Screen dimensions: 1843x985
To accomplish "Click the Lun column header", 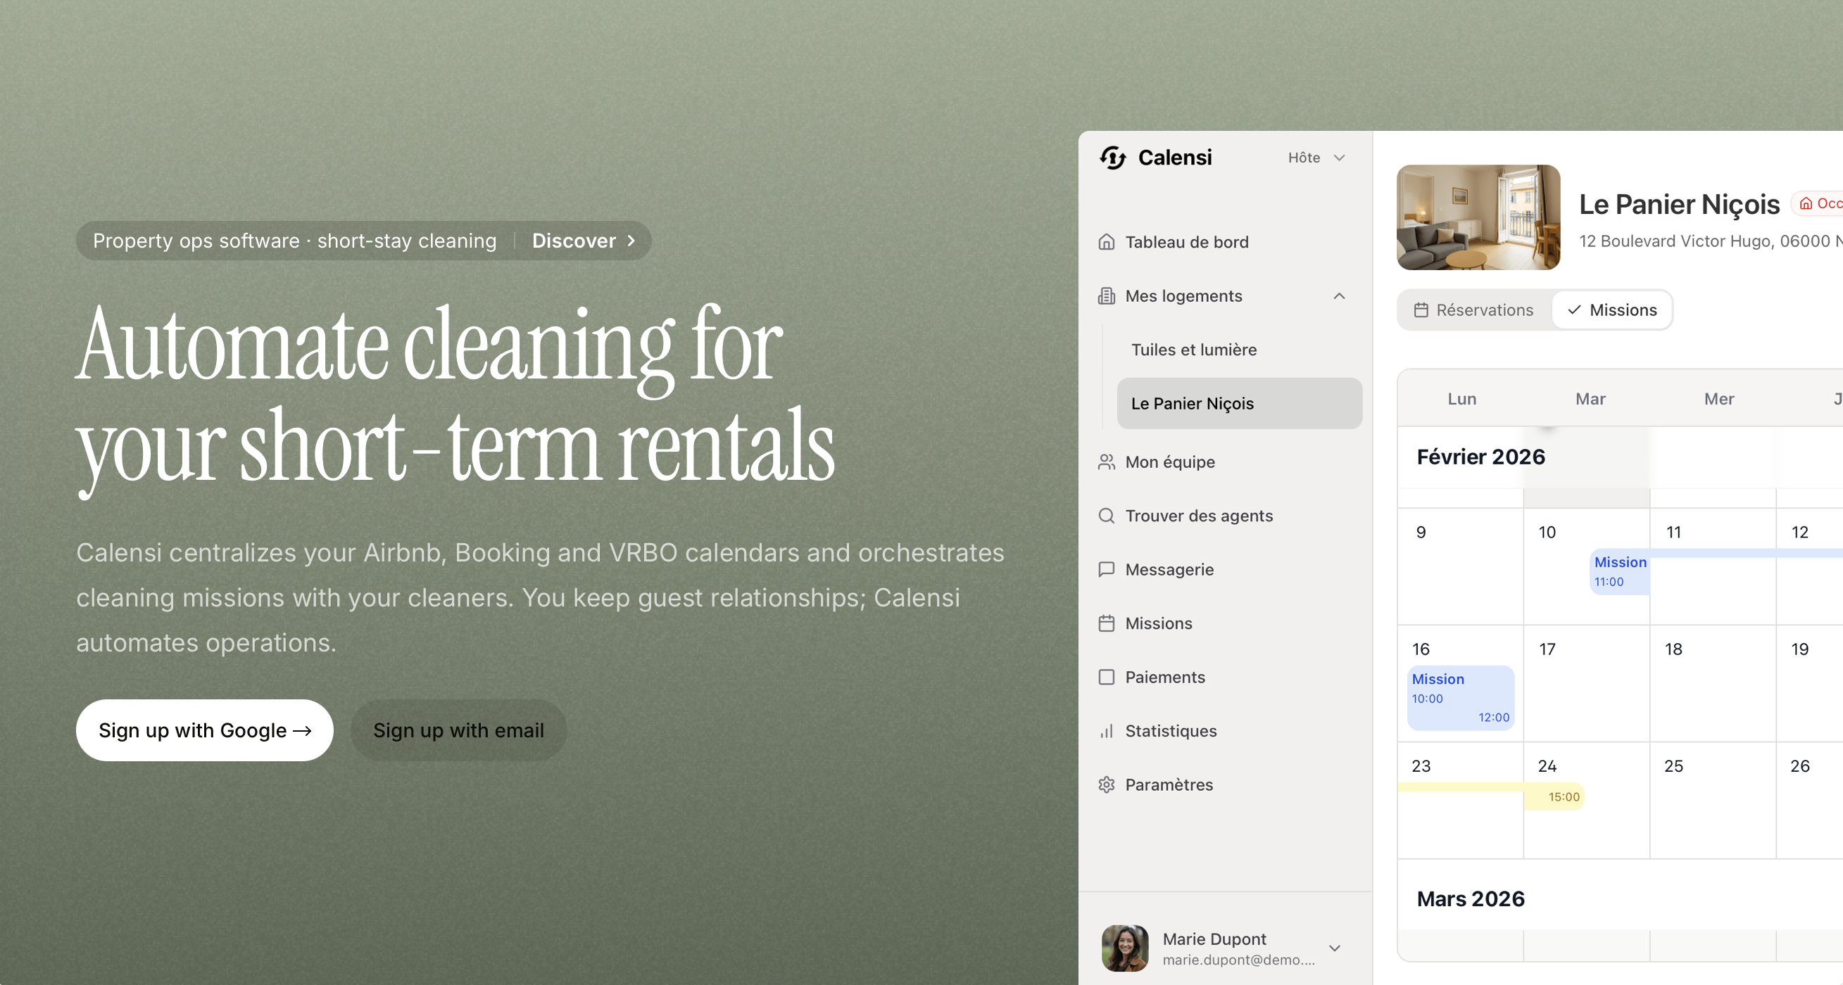I will pyautogui.click(x=1461, y=399).
